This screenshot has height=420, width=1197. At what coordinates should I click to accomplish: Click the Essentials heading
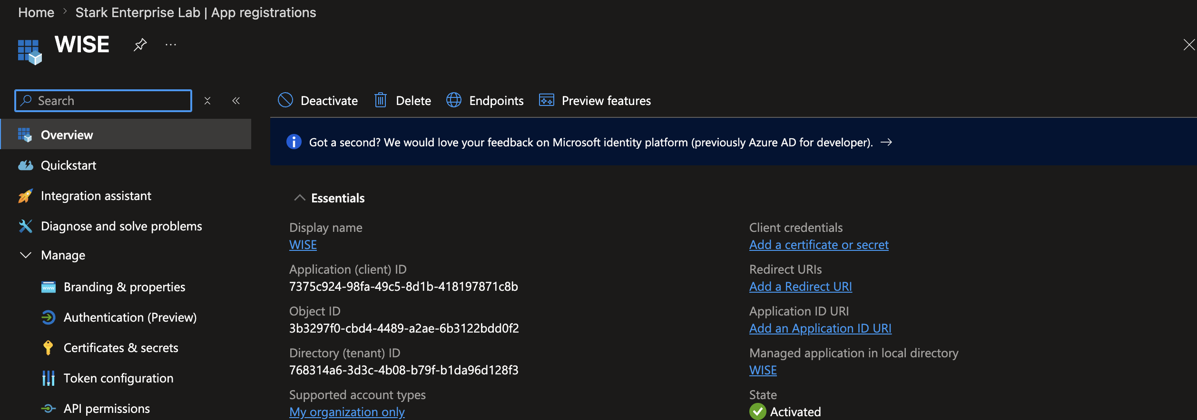point(338,198)
